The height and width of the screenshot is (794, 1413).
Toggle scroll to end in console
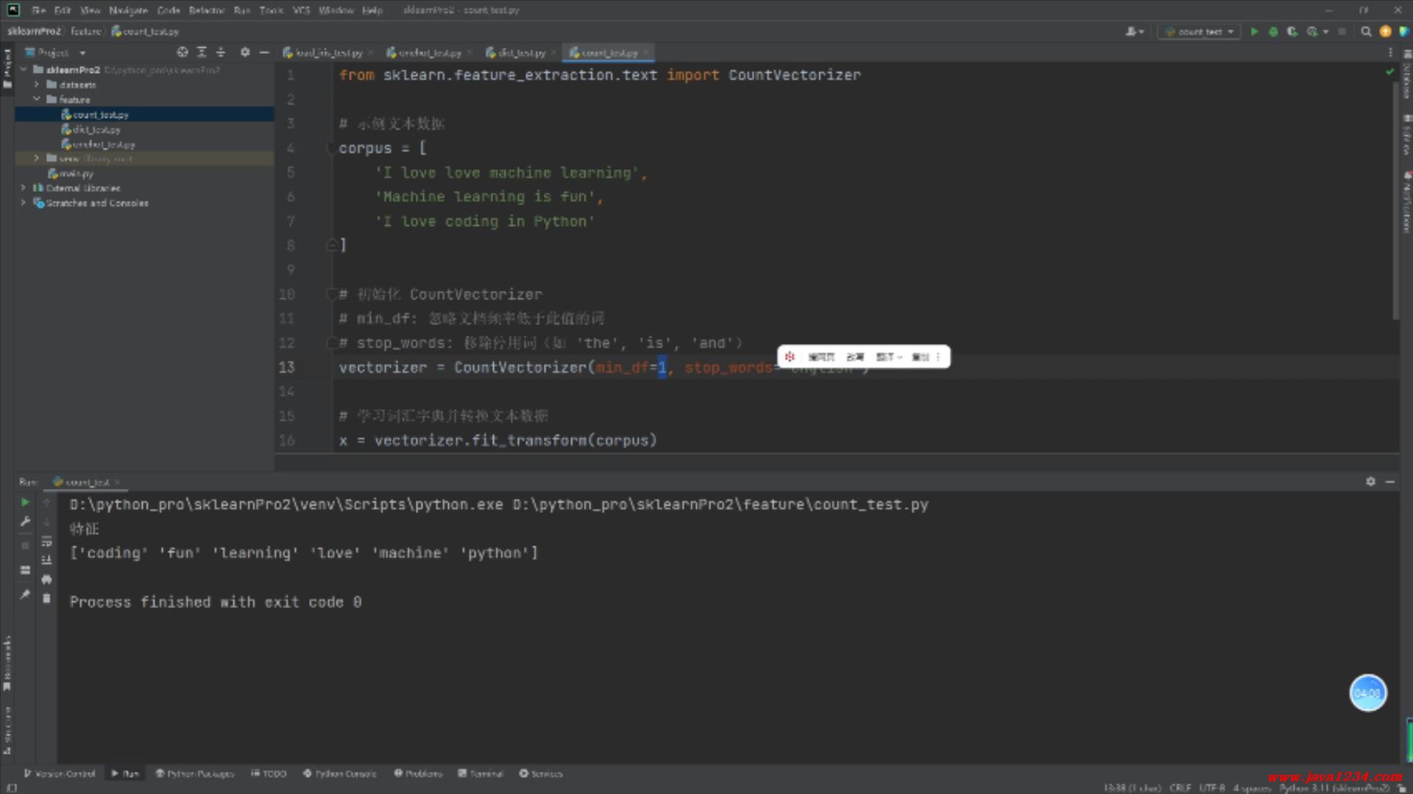pyautogui.click(x=46, y=560)
